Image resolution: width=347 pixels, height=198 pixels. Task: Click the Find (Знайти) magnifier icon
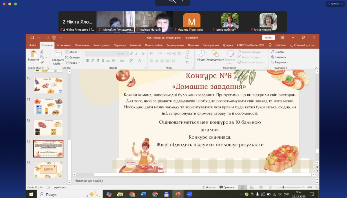[273, 52]
